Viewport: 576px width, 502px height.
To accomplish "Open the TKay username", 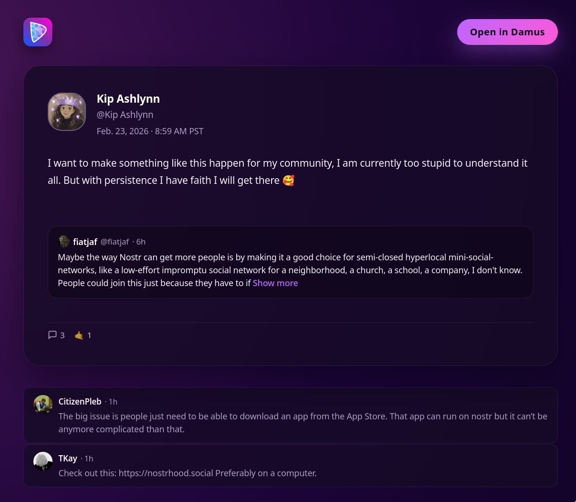I will pos(68,459).
